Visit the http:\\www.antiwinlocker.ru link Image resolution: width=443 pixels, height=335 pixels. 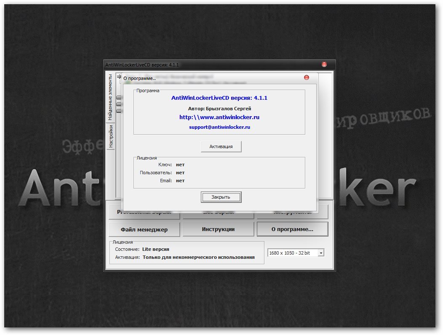pyautogui.click(x=219, y=117)
